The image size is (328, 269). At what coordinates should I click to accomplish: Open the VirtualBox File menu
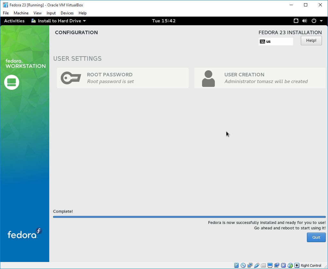click(x=6, y=13)
